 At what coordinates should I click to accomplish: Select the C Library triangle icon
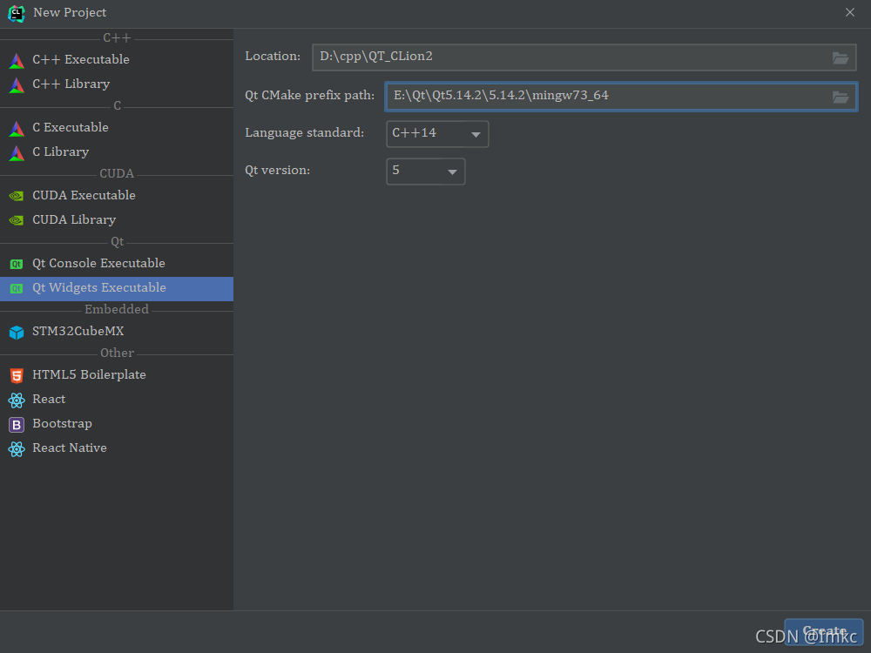(17, 152)
